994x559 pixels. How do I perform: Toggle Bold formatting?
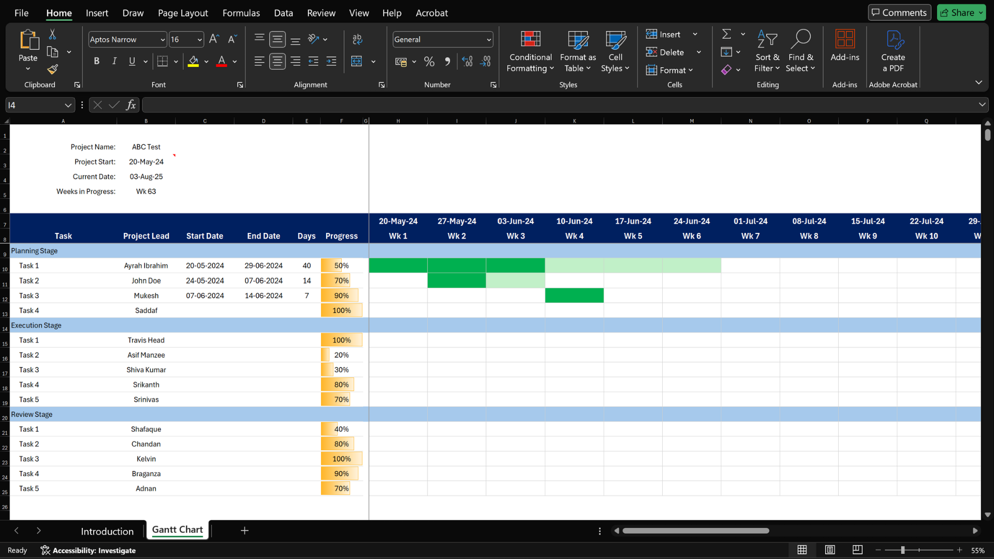click(x=96, y=62)
